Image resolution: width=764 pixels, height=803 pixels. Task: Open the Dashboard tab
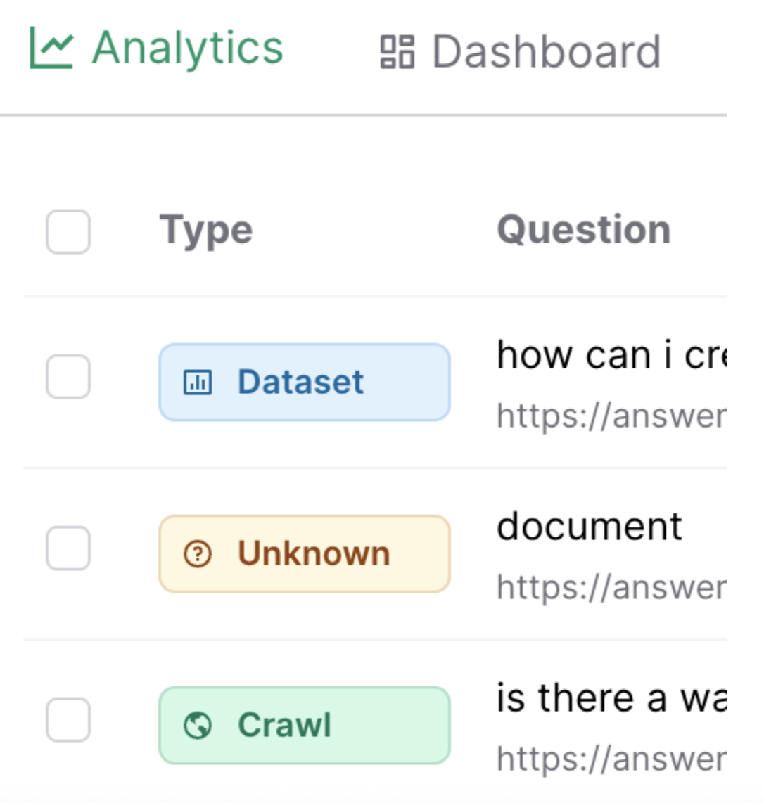pyautogui.click(x=546, y=52)
